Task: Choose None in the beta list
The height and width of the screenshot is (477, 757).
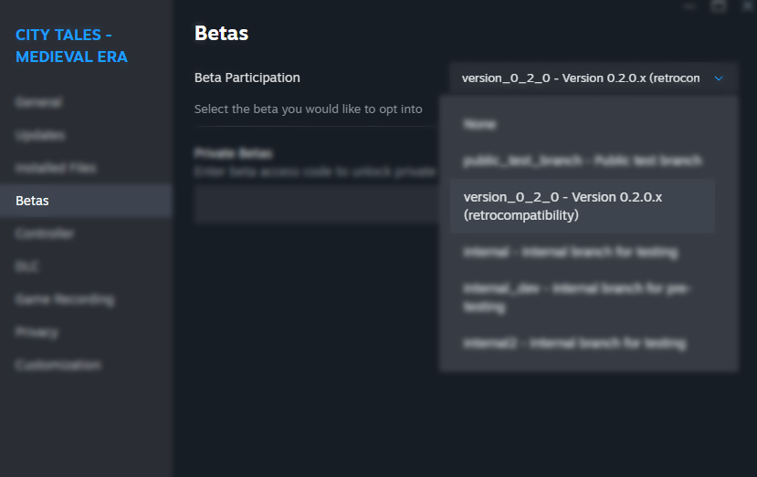Action: 480,123
